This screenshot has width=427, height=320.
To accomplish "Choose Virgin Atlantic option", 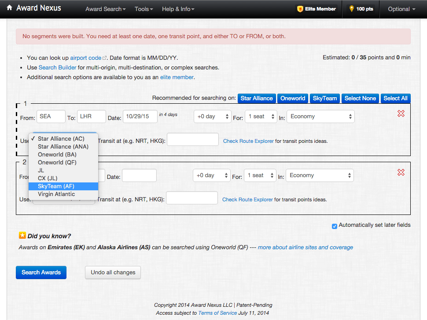I will [63, 194].
